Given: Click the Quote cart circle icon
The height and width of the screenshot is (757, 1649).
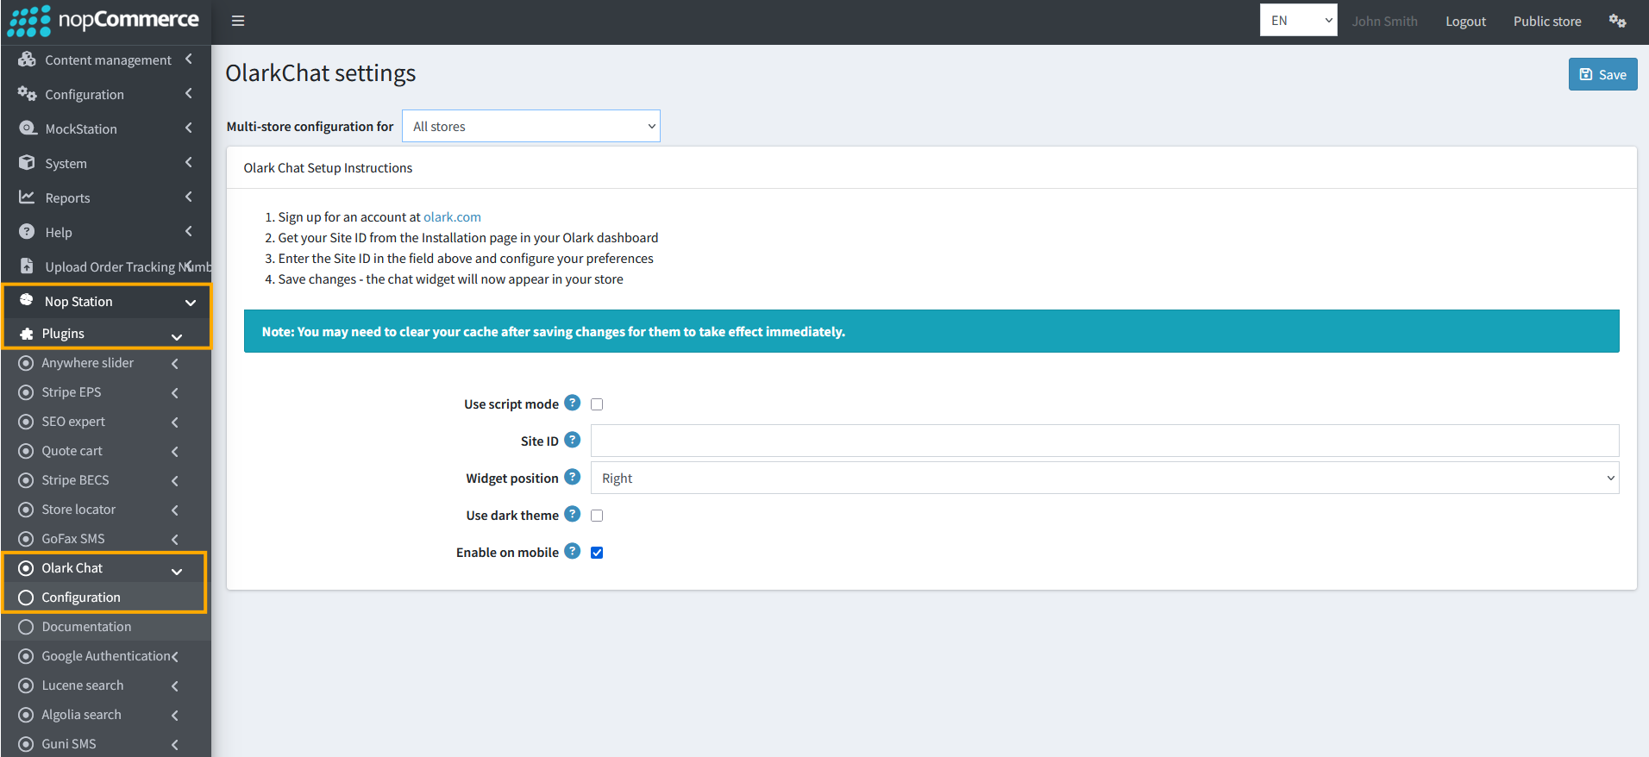Looking at the screenshot, I should click(26, 451).
